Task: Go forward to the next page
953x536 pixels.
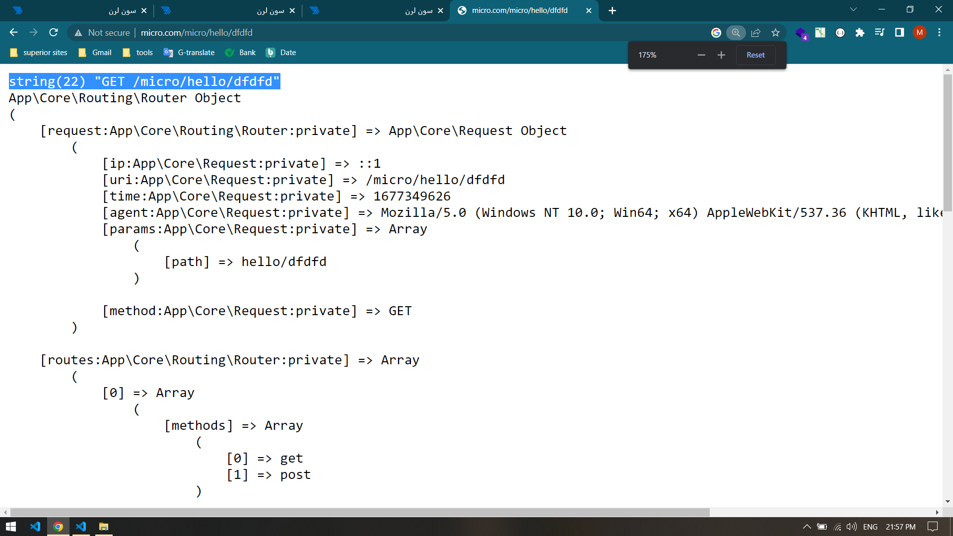Action: point(33,32)
